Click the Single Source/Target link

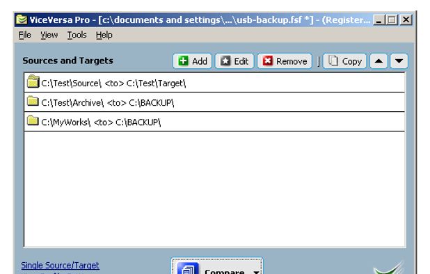pyautogui.click(x=60, y=265)
